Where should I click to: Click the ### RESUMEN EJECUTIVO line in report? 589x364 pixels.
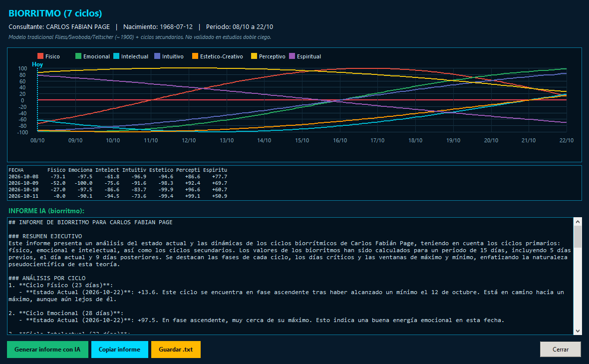click(x=45, y=236)
